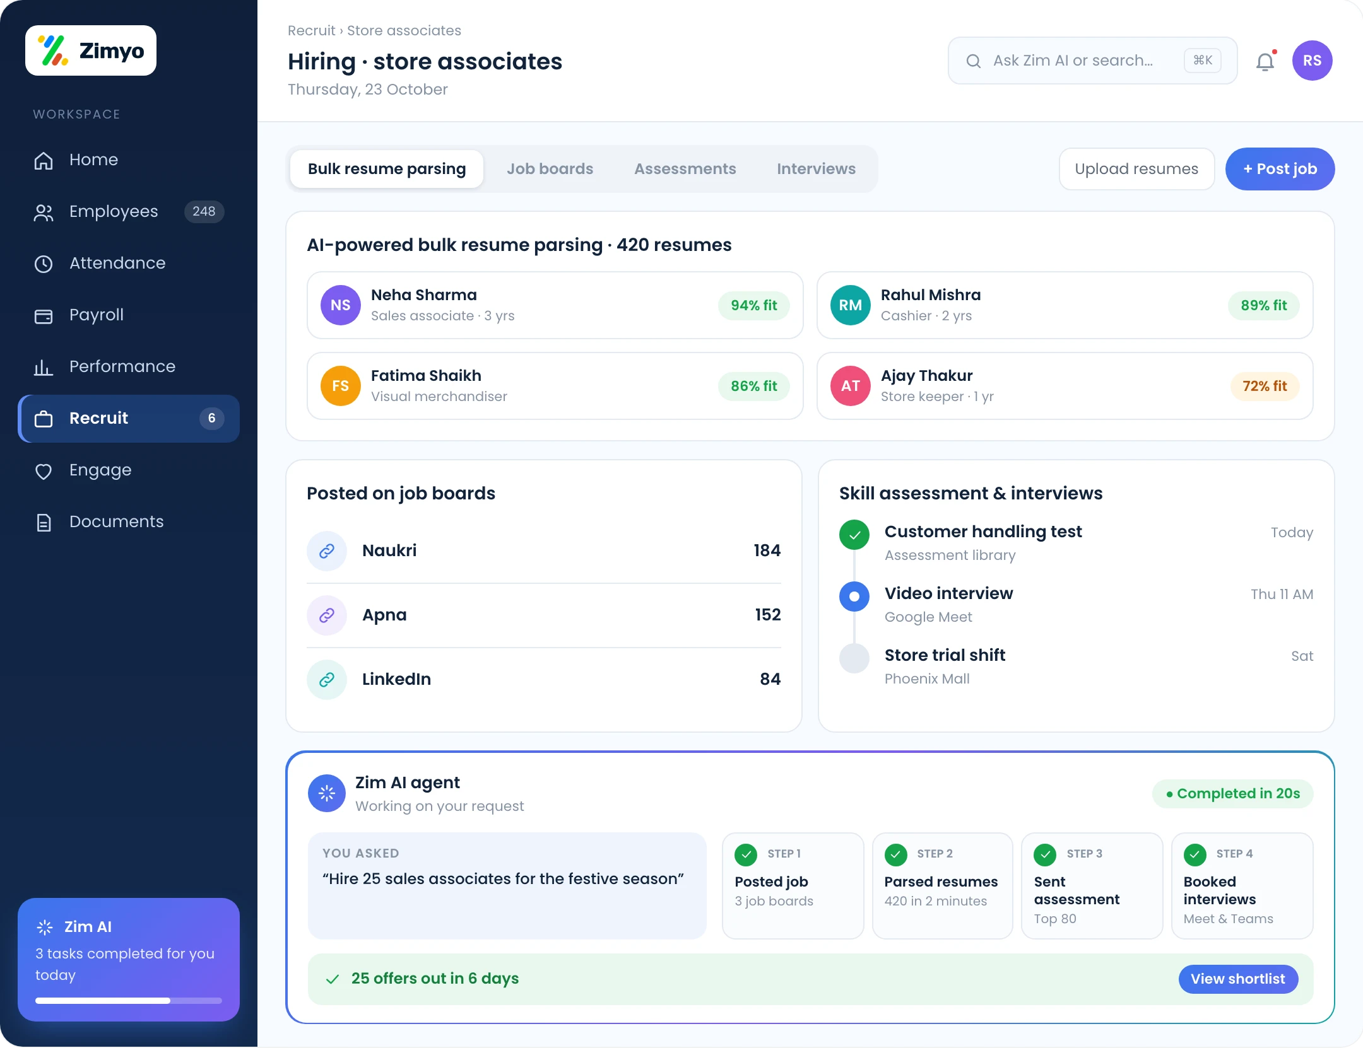The height and width of the screenshot is (1048, 1363).
Task: Click the Customer handling test green checkmark
Action: 854,535
